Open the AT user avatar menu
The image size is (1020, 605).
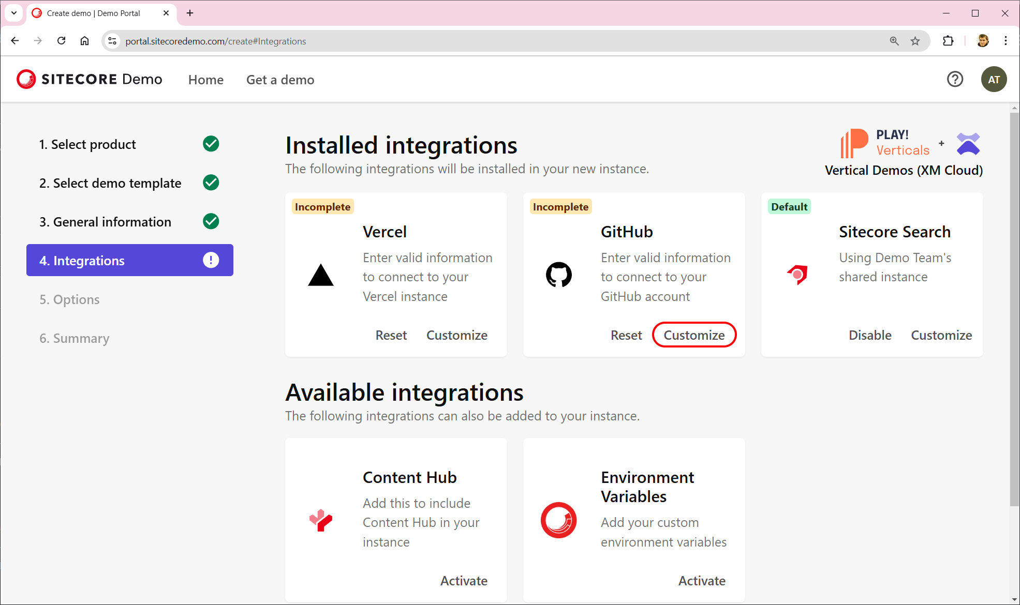point(994,79)
